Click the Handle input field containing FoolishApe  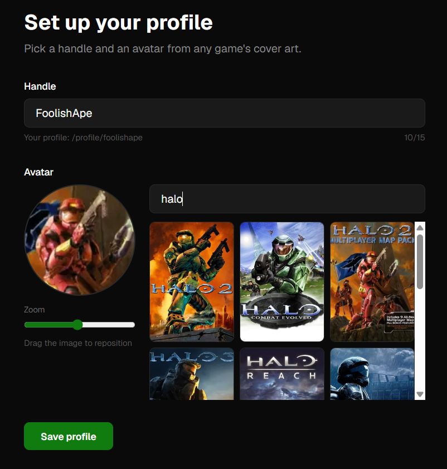(x=225, y=113)
